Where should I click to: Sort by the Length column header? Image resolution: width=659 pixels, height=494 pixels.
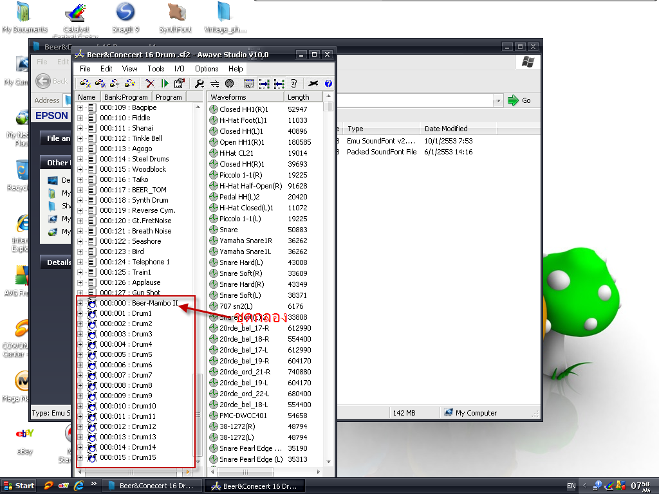coord(303,97)
